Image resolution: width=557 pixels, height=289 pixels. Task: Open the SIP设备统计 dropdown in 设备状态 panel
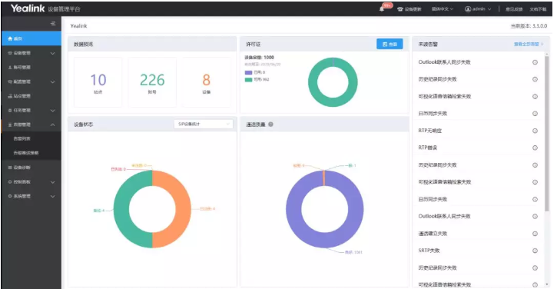[x=203, y=124]
